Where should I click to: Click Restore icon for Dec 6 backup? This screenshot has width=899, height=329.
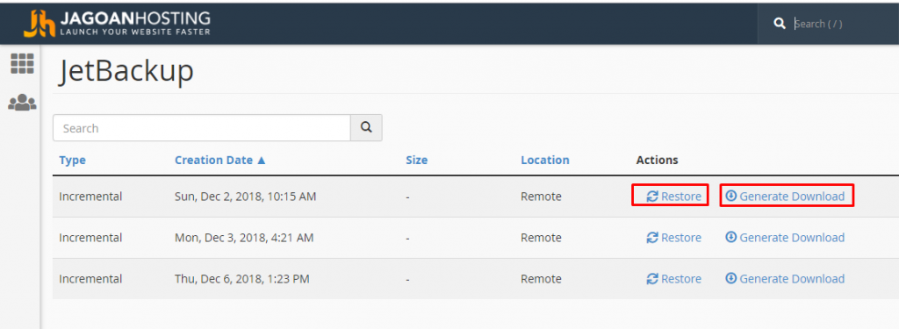[652, 279]
